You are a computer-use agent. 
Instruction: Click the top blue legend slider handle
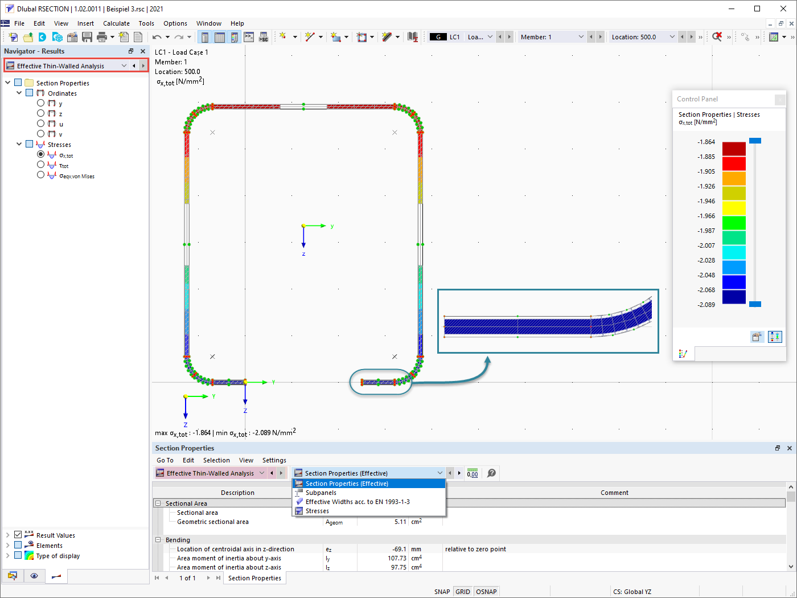[755, 141]
